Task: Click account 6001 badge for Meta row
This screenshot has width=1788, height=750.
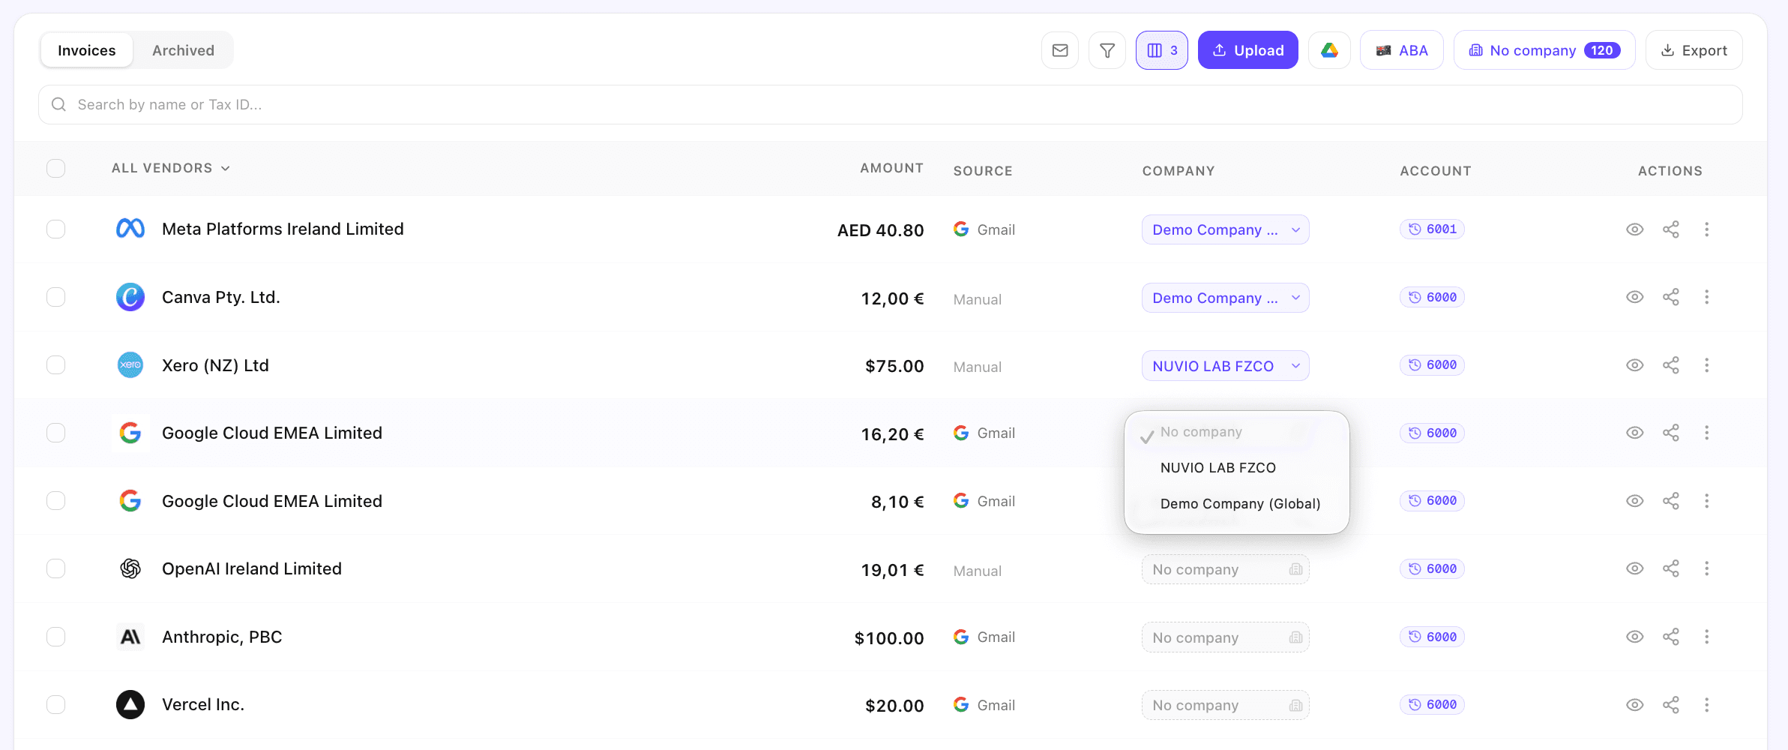Action: [1432, 229]
